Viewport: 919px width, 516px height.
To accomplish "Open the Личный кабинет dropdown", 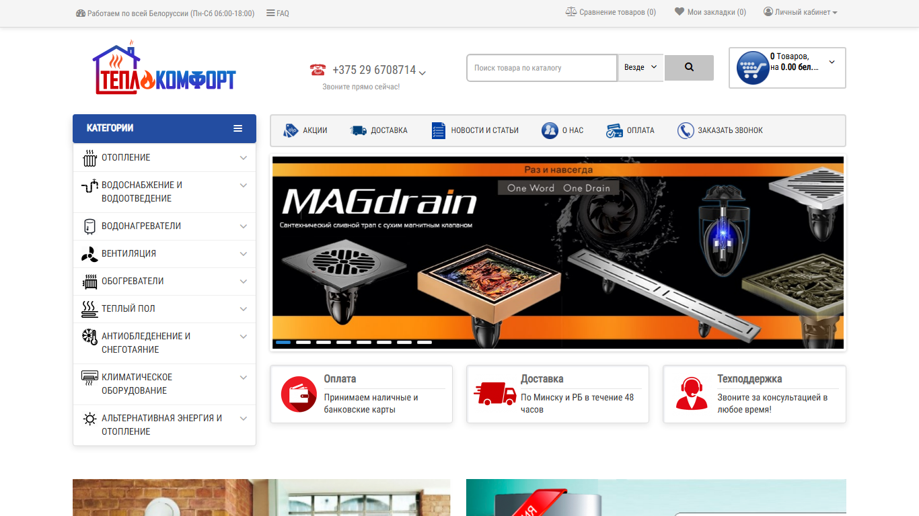I will (801, 12).
